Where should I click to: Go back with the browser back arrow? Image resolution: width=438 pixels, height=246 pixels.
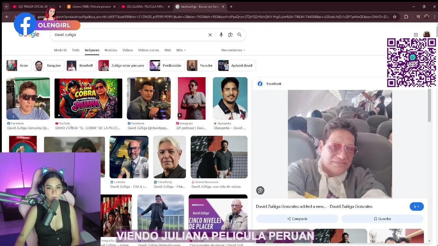(7, 17)
